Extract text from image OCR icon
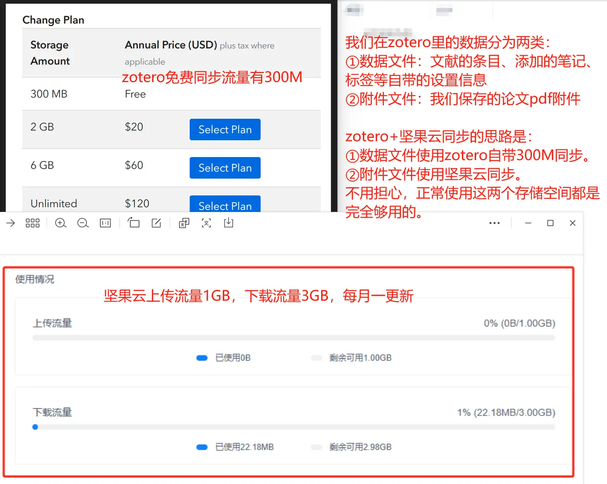This screenshot has height=484, width=607. pos(206,223)
